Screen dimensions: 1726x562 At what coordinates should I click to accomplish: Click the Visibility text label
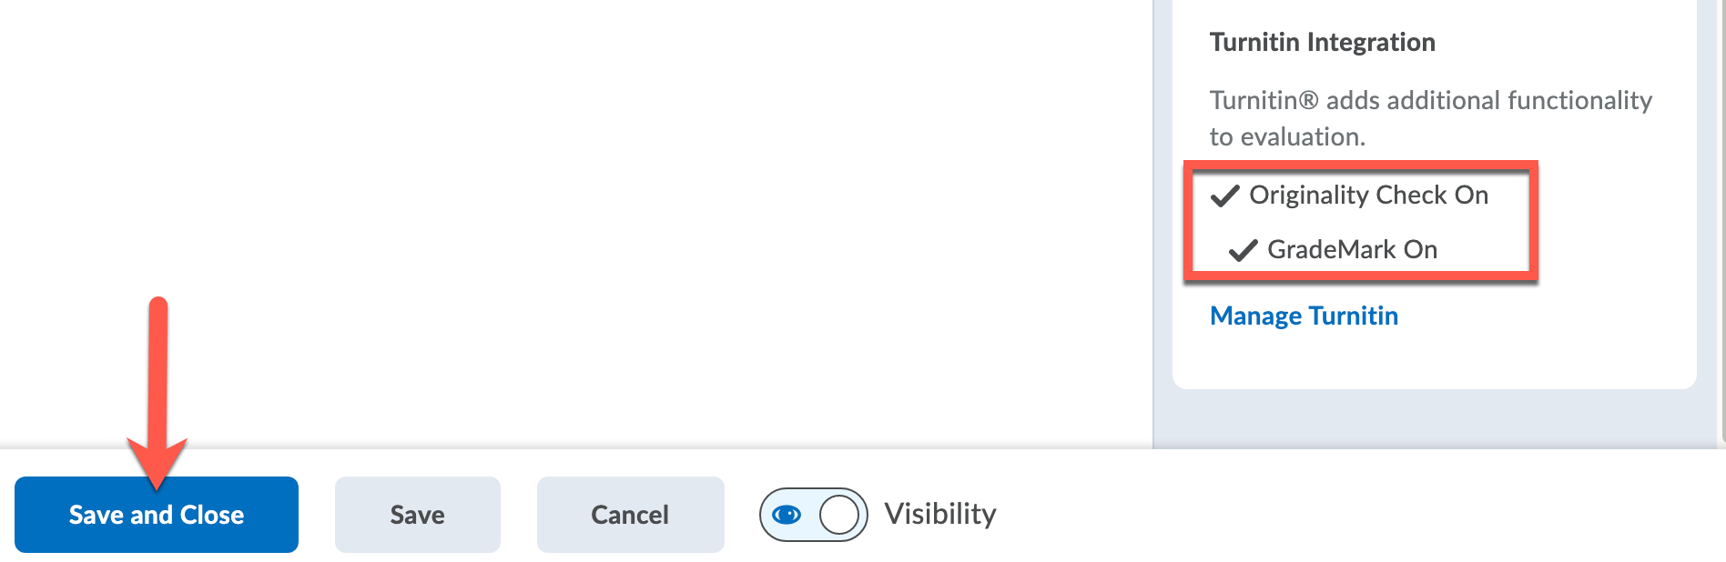(x=940, y=514)
